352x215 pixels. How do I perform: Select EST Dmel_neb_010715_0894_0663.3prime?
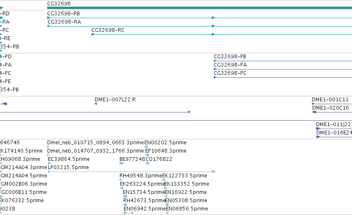pos(96,143)
